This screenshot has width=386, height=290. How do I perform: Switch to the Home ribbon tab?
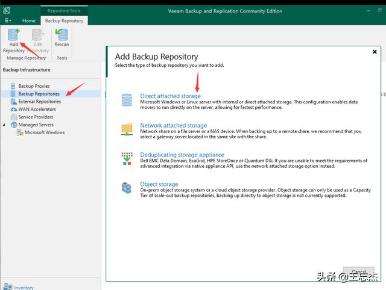[28, 20]
